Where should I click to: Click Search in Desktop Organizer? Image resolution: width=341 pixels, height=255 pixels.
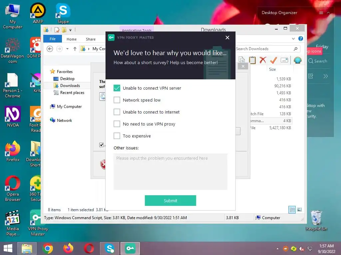click(318, 61)
